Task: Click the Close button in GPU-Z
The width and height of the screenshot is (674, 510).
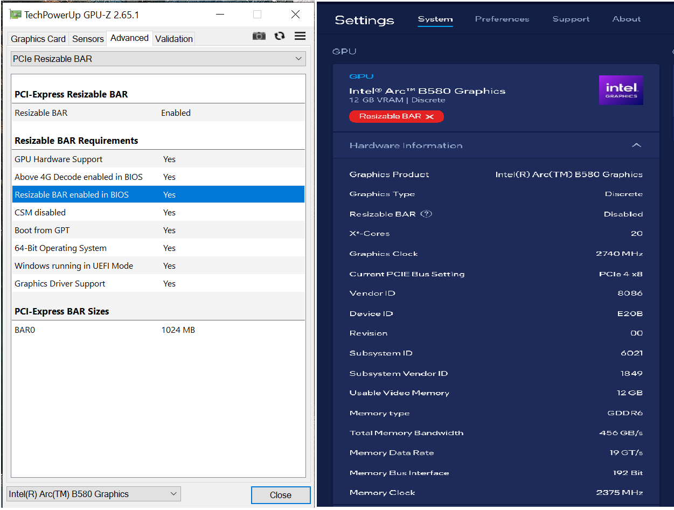Action: (281, 495)
